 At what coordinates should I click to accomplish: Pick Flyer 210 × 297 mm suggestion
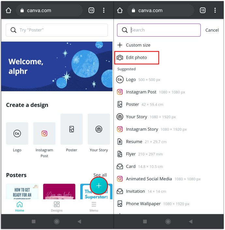(140, 154)
